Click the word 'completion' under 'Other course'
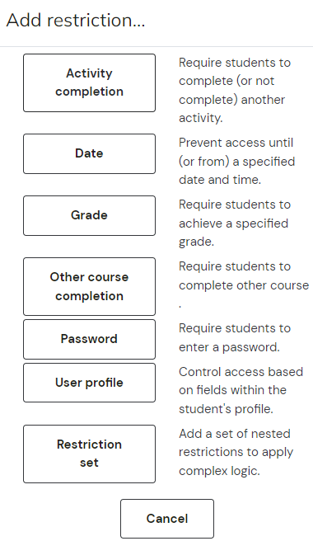Screen dimensions: 313x541 pyautogui.click(x=89, y=296)
